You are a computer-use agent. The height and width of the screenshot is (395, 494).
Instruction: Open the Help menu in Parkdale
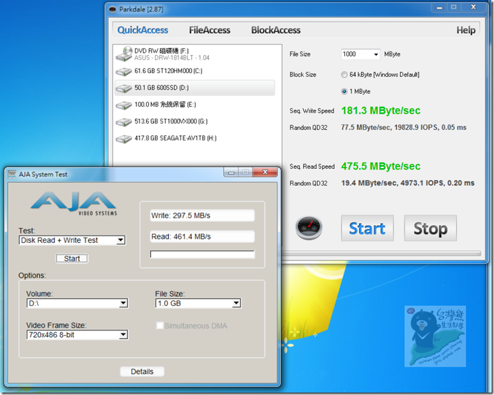466,30
